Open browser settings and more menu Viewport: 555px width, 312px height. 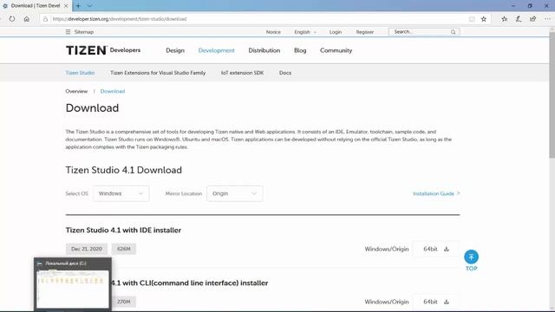[x=547, y=19]
